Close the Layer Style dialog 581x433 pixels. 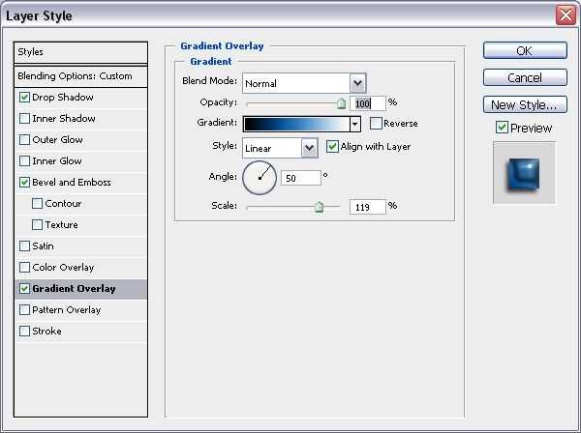(566, 15)
